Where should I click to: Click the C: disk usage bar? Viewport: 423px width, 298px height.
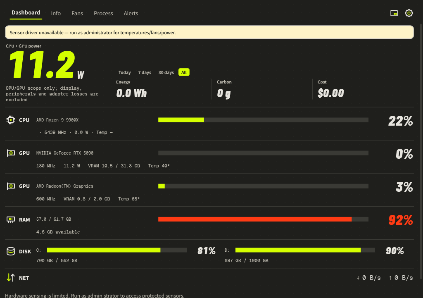[x=117, y=250]
